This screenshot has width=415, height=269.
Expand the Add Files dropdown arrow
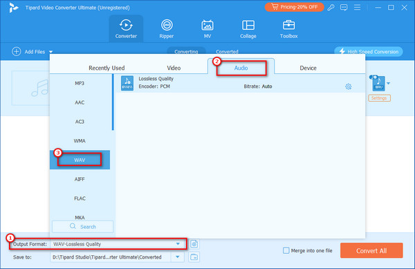pos(50,52)
